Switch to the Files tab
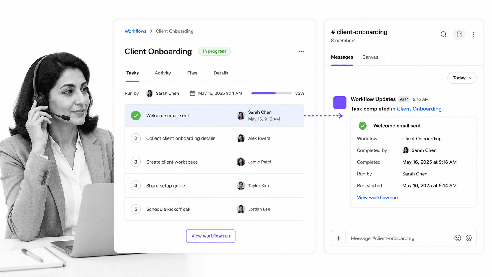Screen dimensions: 492x277 tap(192, 73)
